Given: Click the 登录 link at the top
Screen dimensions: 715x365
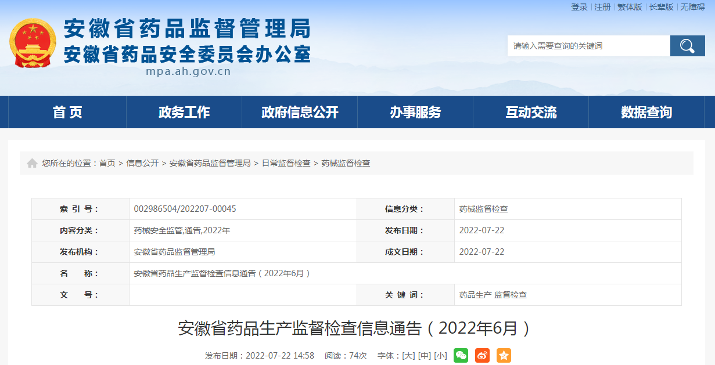Looking at the screenshot, I should click(x=579, y=7).
